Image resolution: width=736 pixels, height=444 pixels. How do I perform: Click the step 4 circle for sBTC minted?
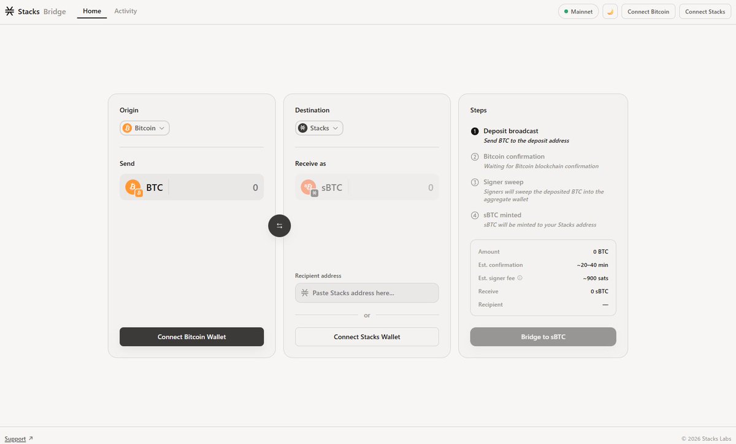point(475,216)
